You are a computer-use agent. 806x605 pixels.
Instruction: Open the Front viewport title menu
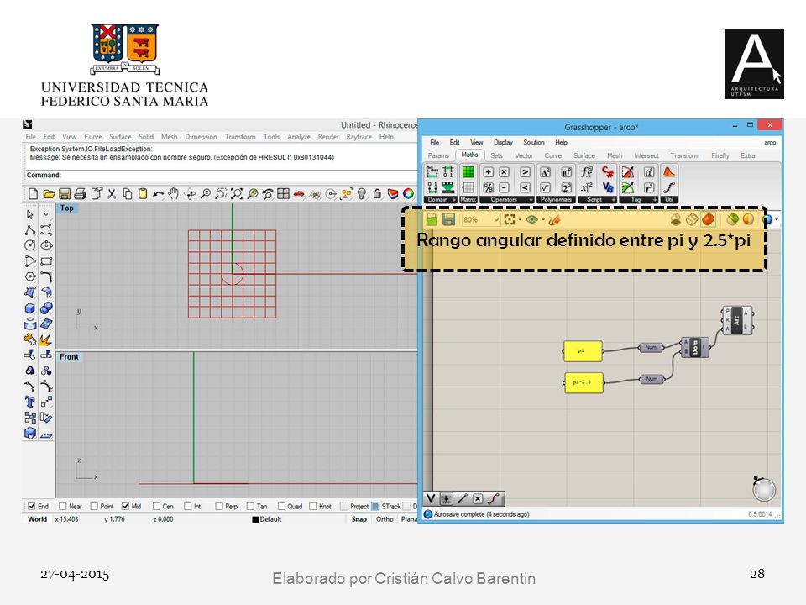point(69,356)
